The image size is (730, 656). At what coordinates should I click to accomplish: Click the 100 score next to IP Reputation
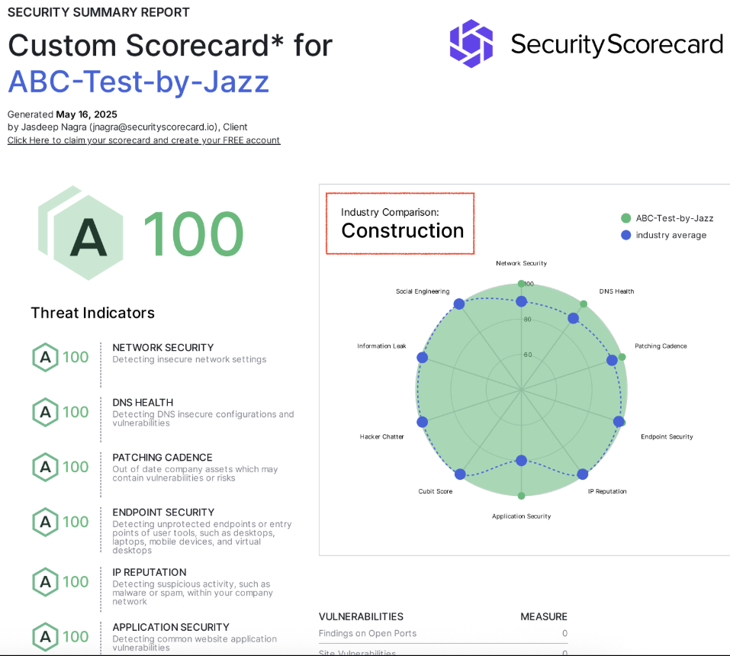pos(76,581)
